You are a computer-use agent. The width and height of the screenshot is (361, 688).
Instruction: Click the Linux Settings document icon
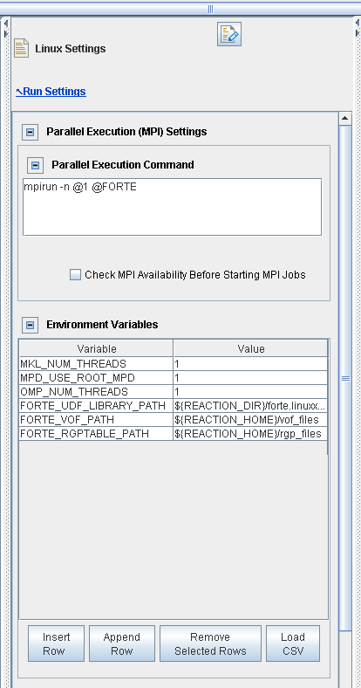click(x=22, y=48)
